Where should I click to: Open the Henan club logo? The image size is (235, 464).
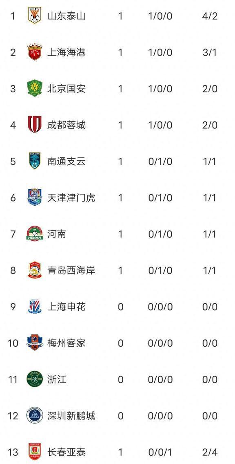pyautogui.click(x=35, y=234)
